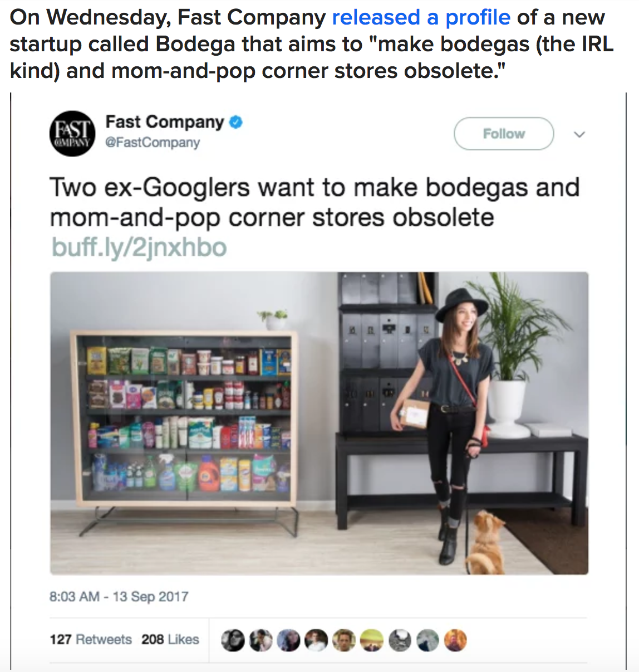Click the first liker avatar
Image resolution: width=639 pixels, height=672 pixels.
[x=233, y=640]
